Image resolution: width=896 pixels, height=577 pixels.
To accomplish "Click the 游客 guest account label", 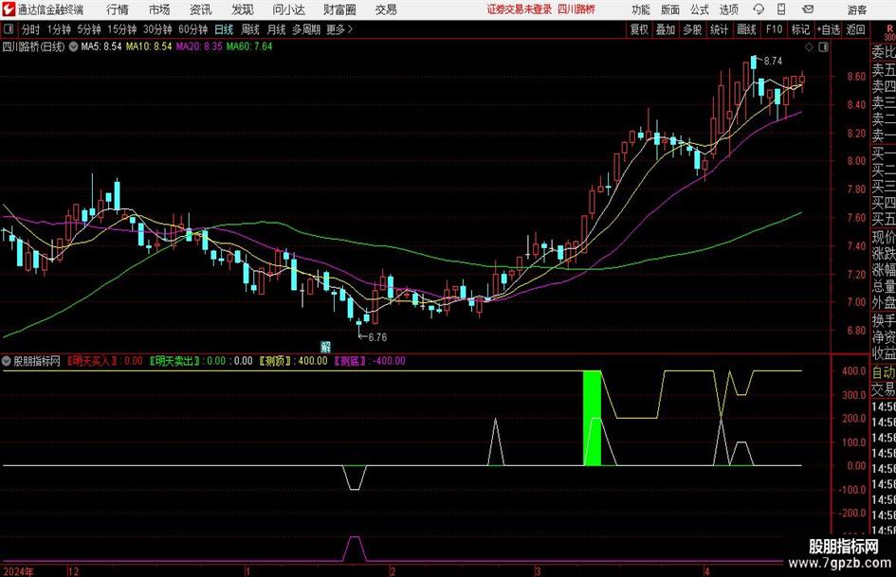I will click(857, 9).
